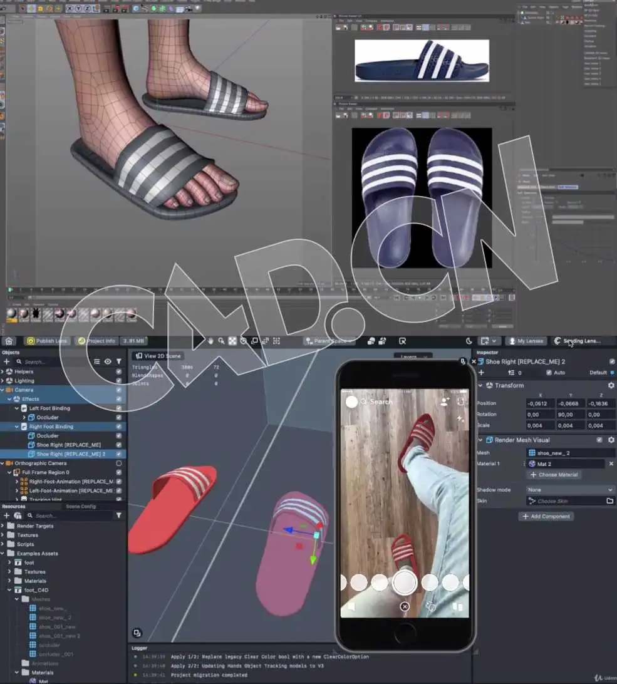
Task: Collapse the Right Foot Binding node
Action: (17, 426)
